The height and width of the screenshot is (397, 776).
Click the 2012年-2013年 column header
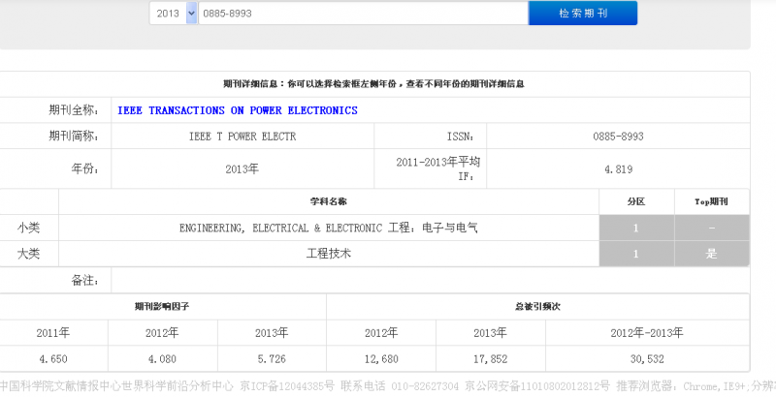[x=647, y=333]
